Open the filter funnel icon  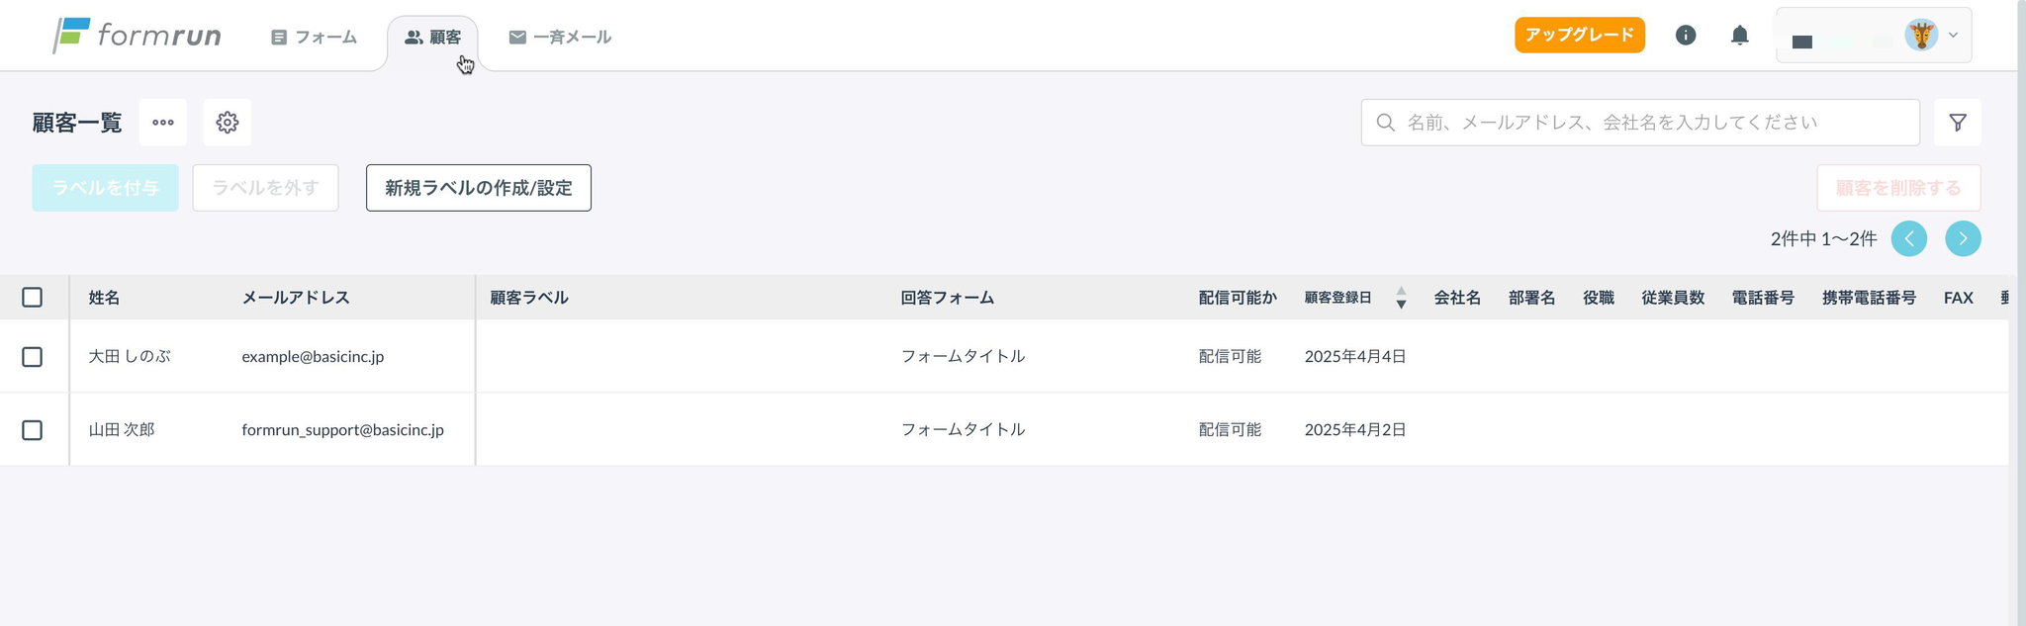[x=1958, y=123]
